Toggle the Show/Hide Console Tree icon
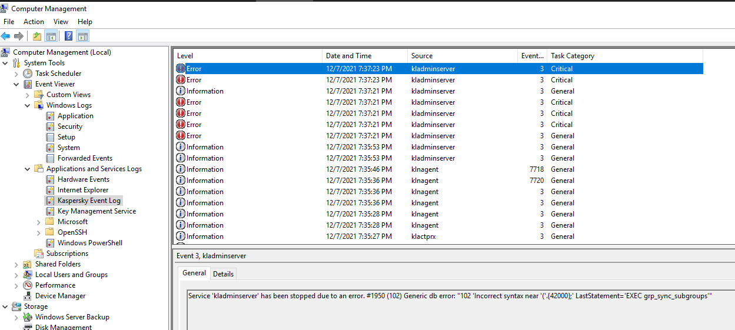735x330 pixels. tap(51, 36)
